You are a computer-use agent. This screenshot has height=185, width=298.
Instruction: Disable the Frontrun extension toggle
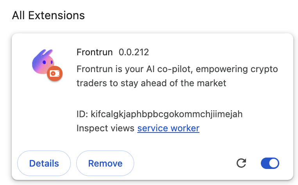[270, 163]
